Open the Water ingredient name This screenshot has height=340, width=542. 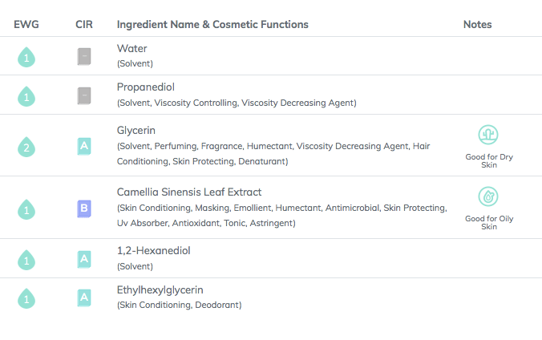pyautogui.click(x=132, y=49)
